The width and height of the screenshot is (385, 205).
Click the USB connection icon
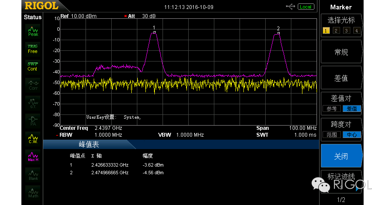click(x=290, y=7)
